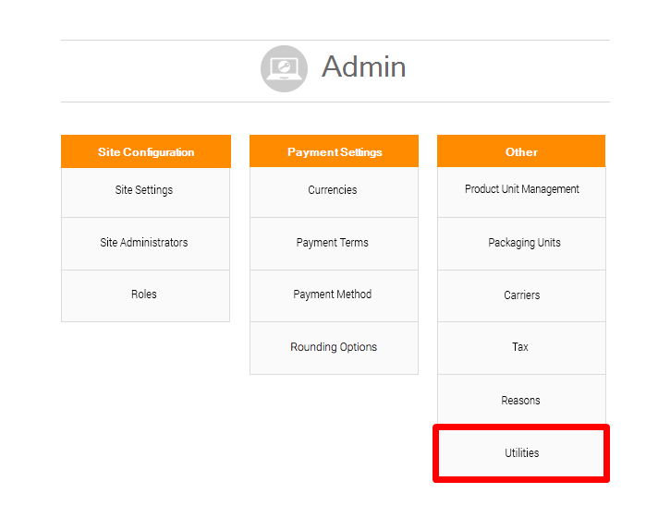Go to Site Administrators
Screen dimensions: 646x505
click(x=144, y=243)
